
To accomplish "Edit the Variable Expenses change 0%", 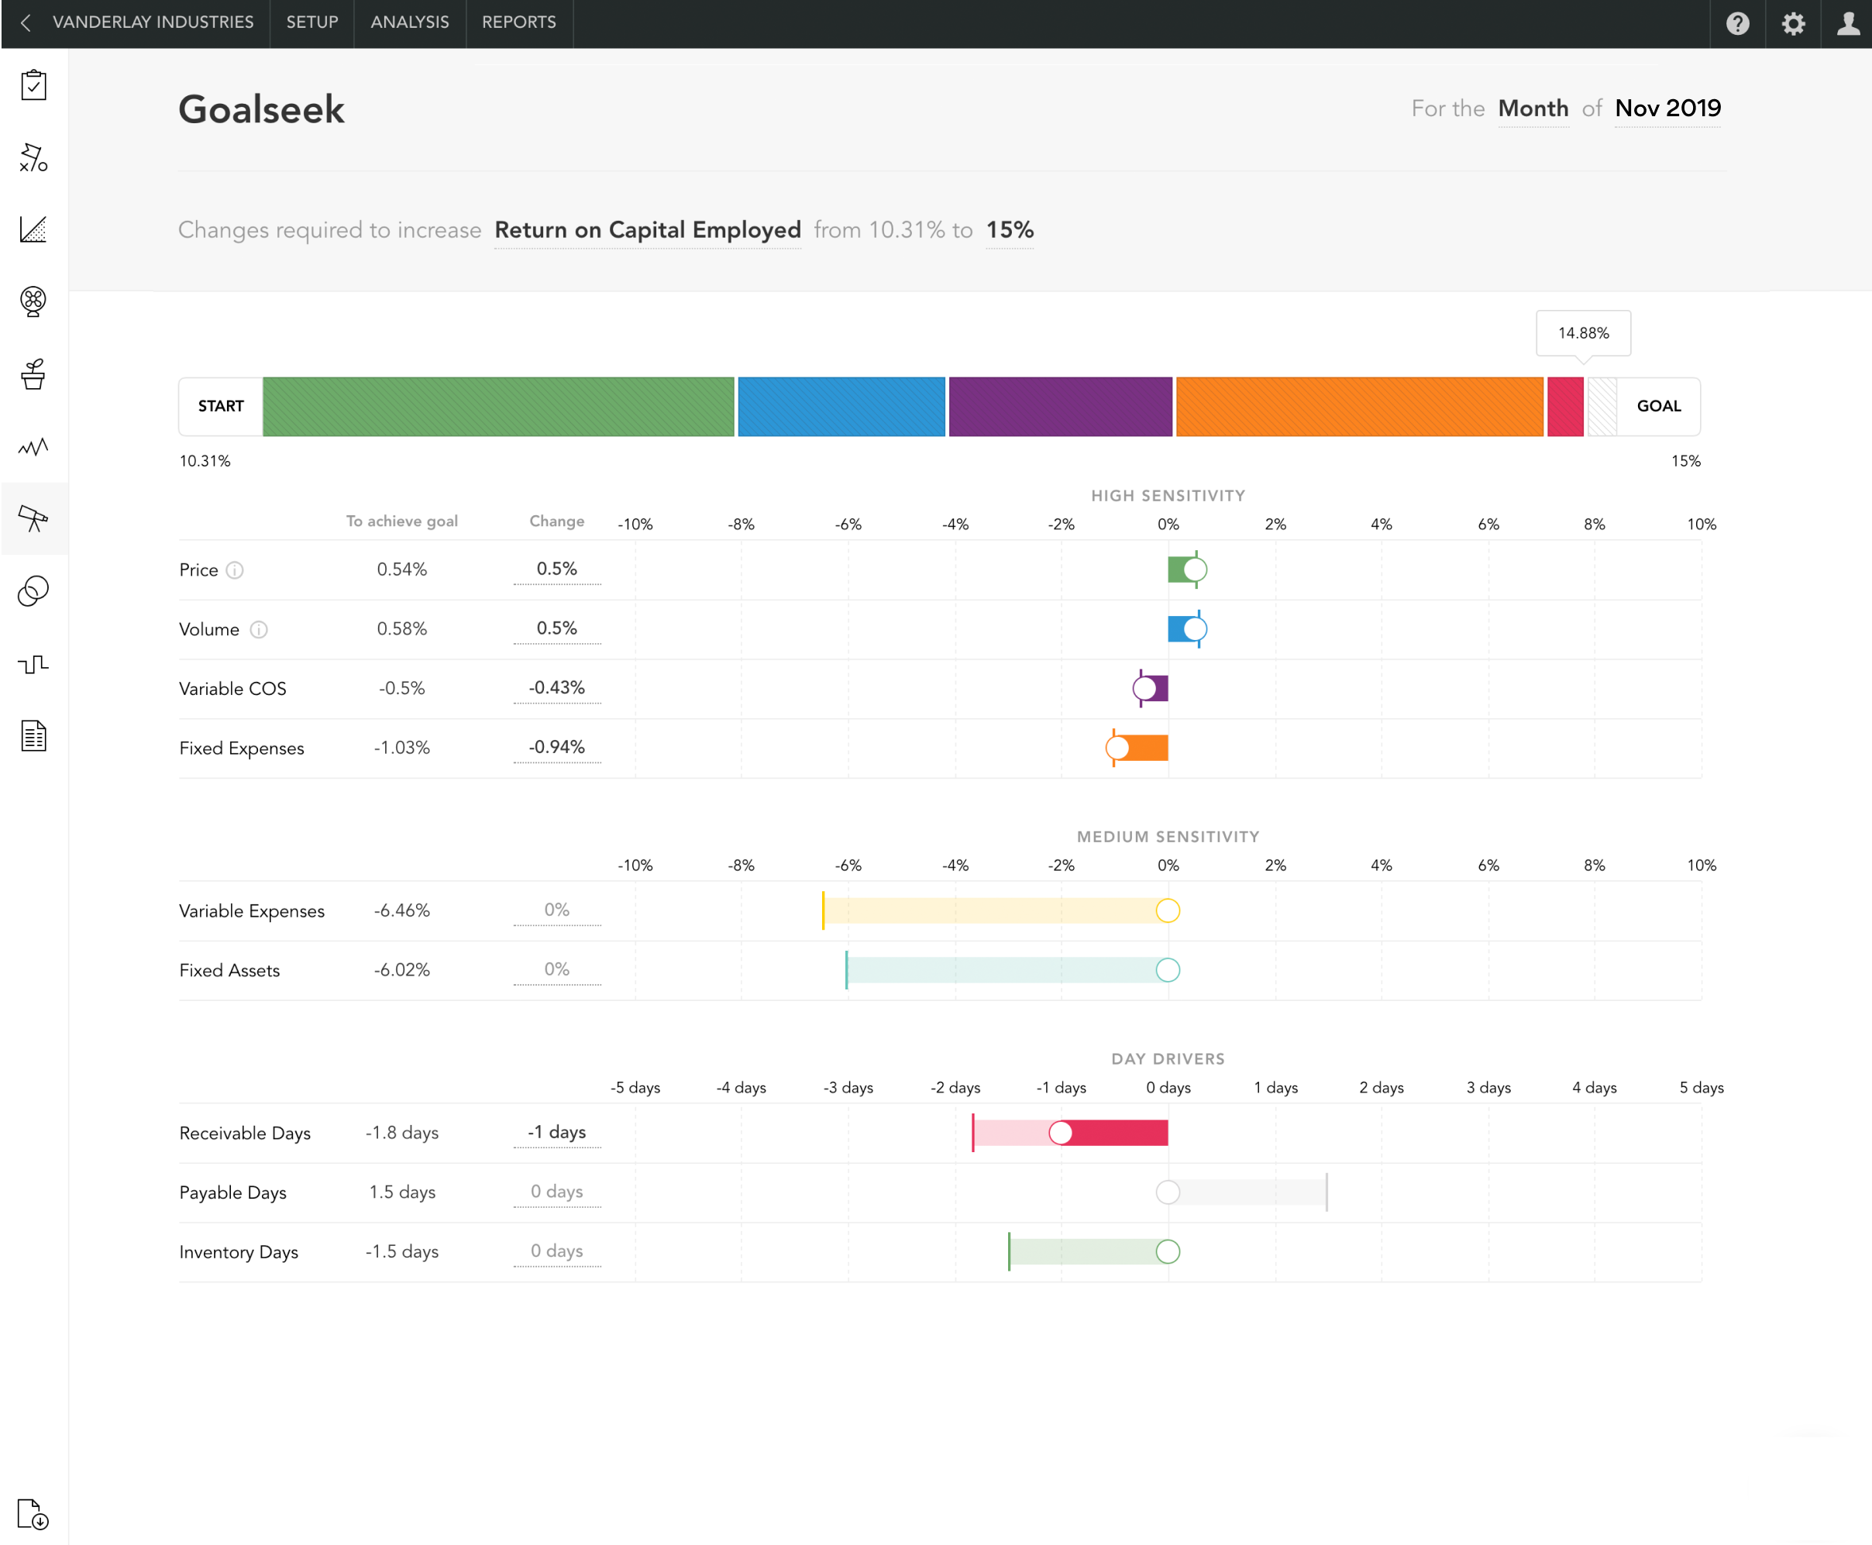I will 557,910.
